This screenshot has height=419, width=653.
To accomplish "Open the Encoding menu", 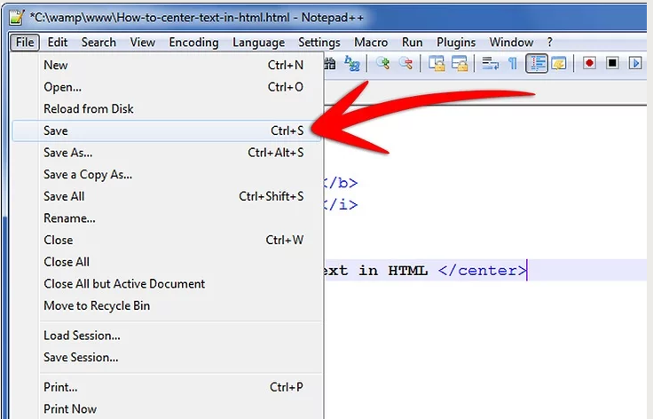I will pyautogui.click(x=193, y=42).
